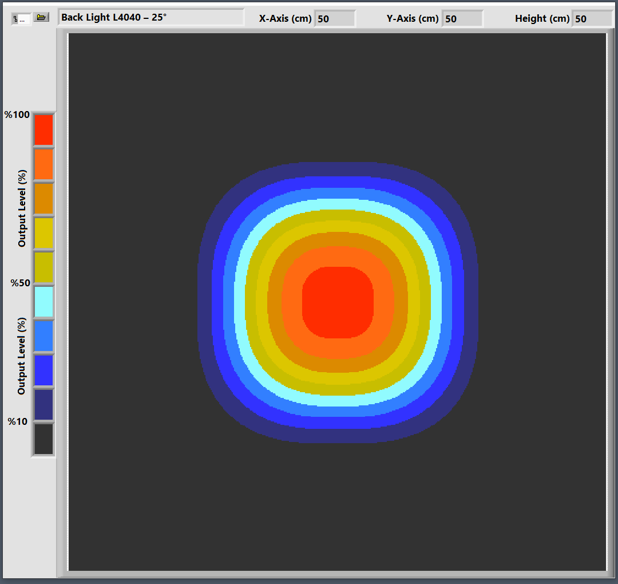This screenshot has width=618, height=584.
Task: Click the Y-Axis (cm) value field
Action: 462,18
